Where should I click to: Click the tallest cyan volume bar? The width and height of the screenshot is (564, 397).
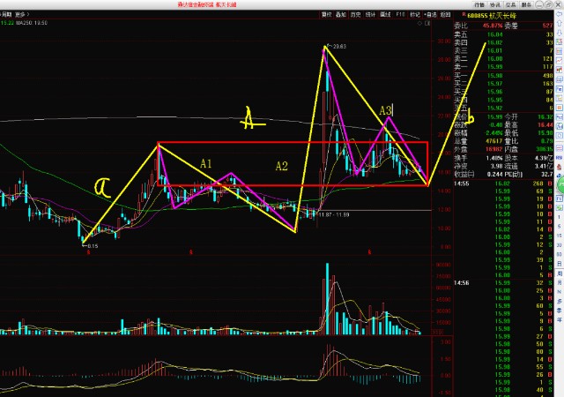pyautogui.click(x=327, y=299)
